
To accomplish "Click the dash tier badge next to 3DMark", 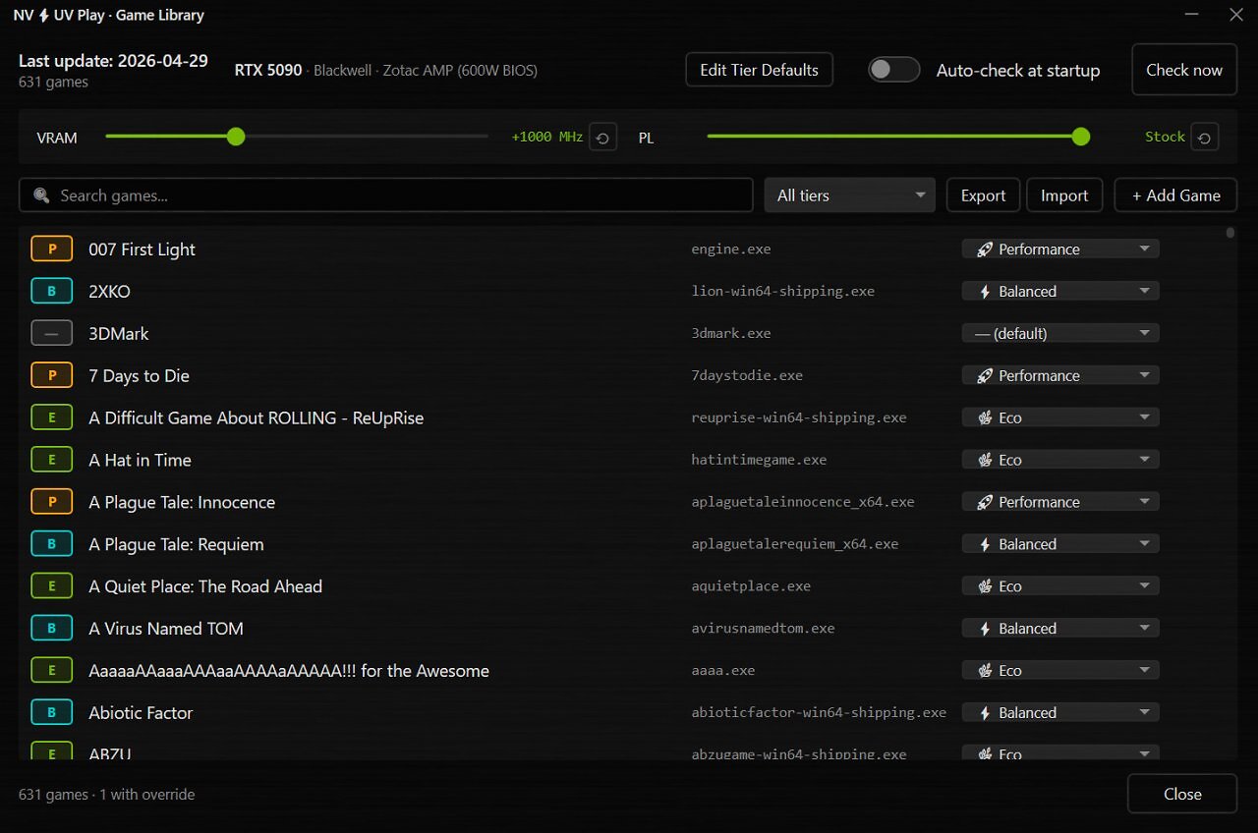I will coord(52,334).
